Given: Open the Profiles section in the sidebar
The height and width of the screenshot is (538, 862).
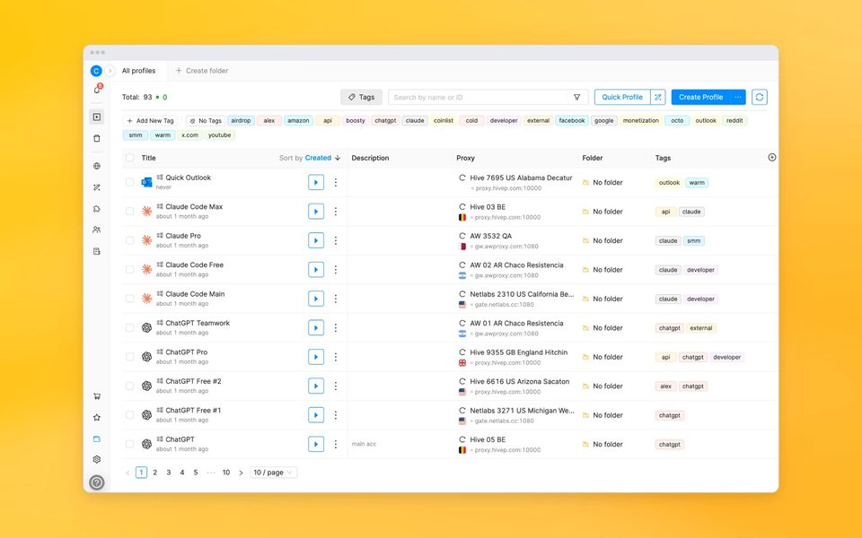Looking at the screenshot, I should pyautogui.click(x=97, y=117).
